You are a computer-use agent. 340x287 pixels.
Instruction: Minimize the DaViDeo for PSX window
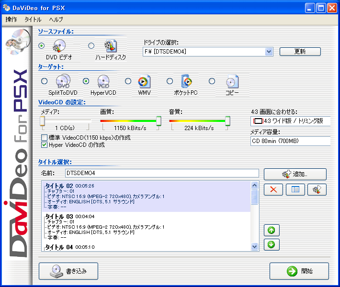(x=310, y=8)
